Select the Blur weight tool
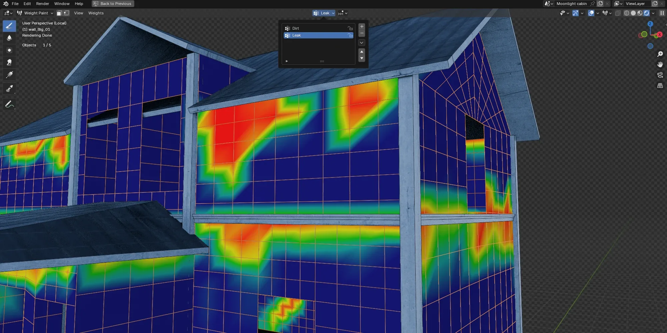Image resolution: width=667 pixels, height=333 pixels. click(9, 38)
